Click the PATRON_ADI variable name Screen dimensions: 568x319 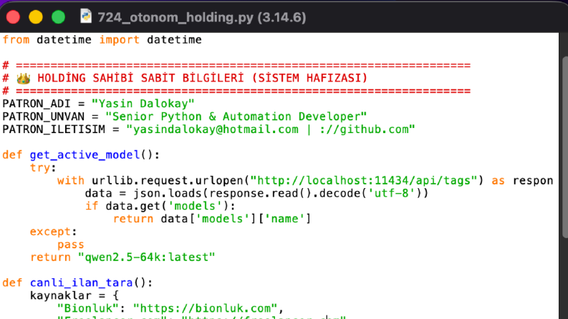[37, 104]
